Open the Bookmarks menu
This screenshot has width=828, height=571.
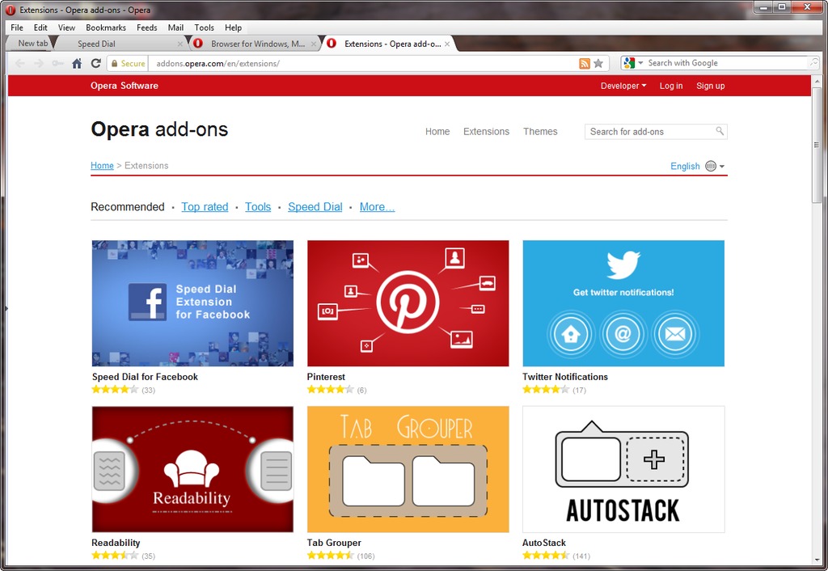(x=106, y=27)
